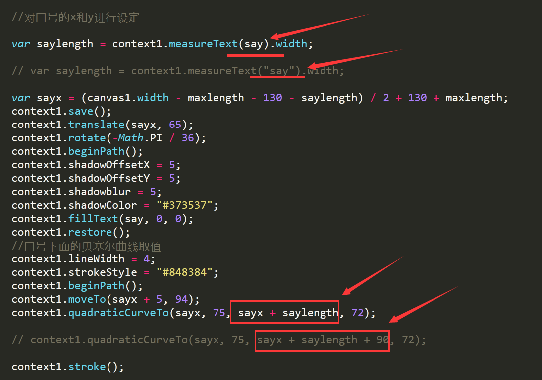Click the 'context1.moveTo(sayx + 5, 94);' line

coord(106,299)
